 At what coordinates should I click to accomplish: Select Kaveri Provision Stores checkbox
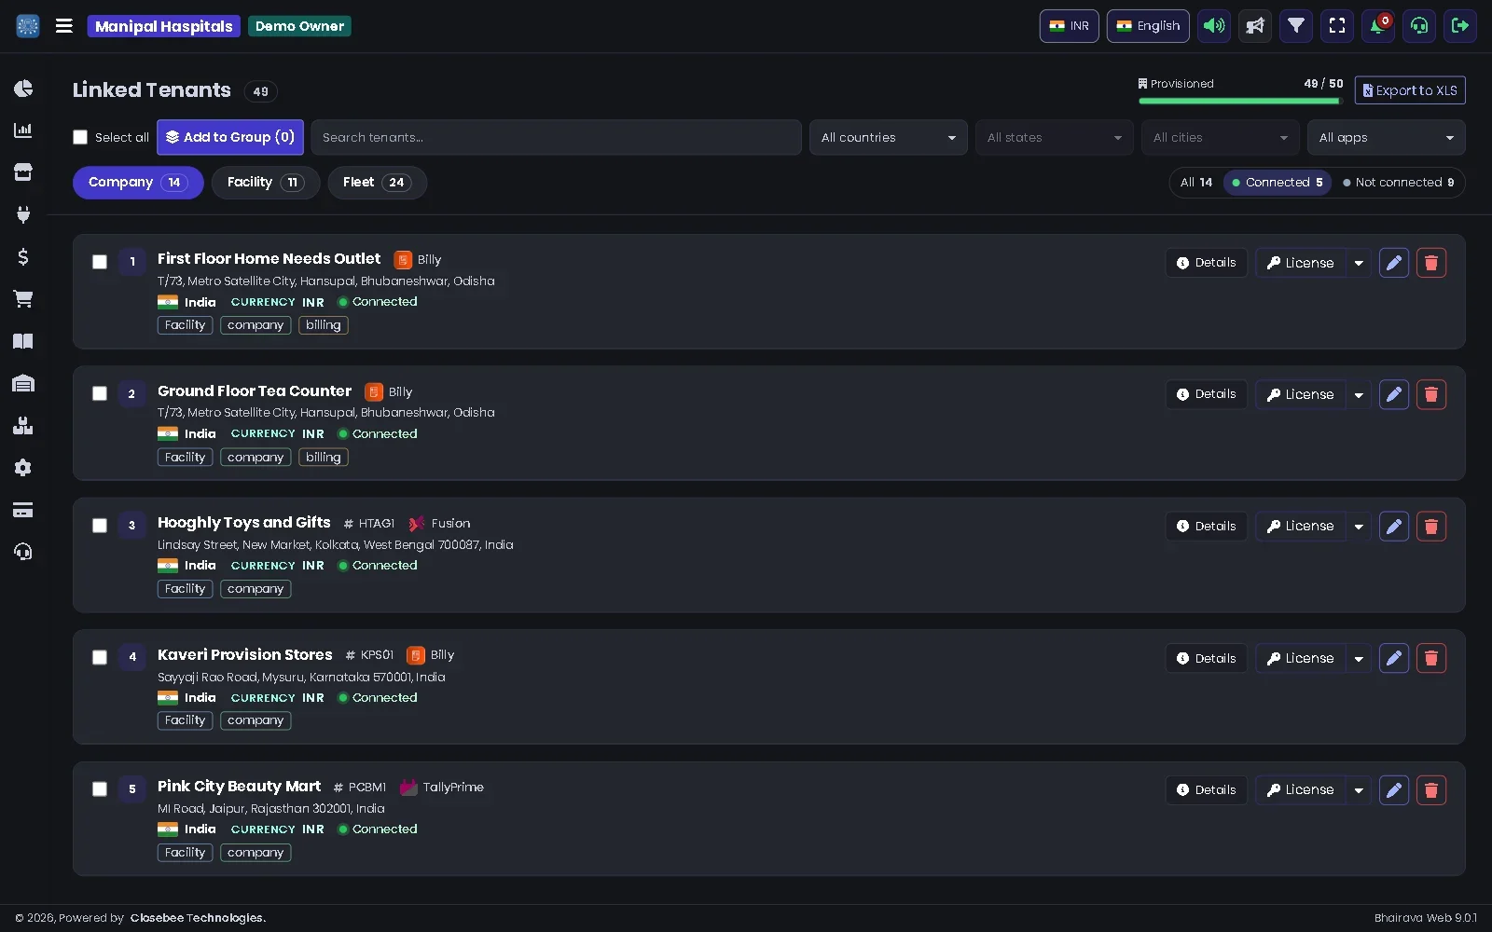pos(100,657)
